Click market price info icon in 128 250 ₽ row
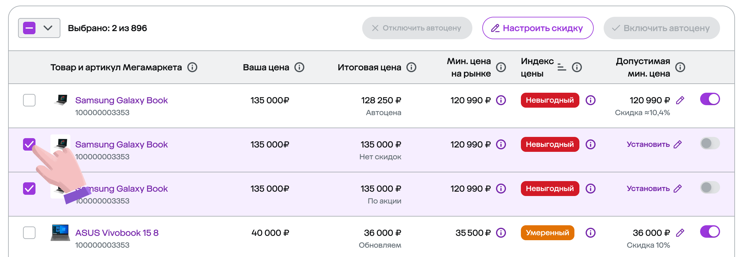Image resolution: width=744 pixels, height=257 pixels. 501,100
